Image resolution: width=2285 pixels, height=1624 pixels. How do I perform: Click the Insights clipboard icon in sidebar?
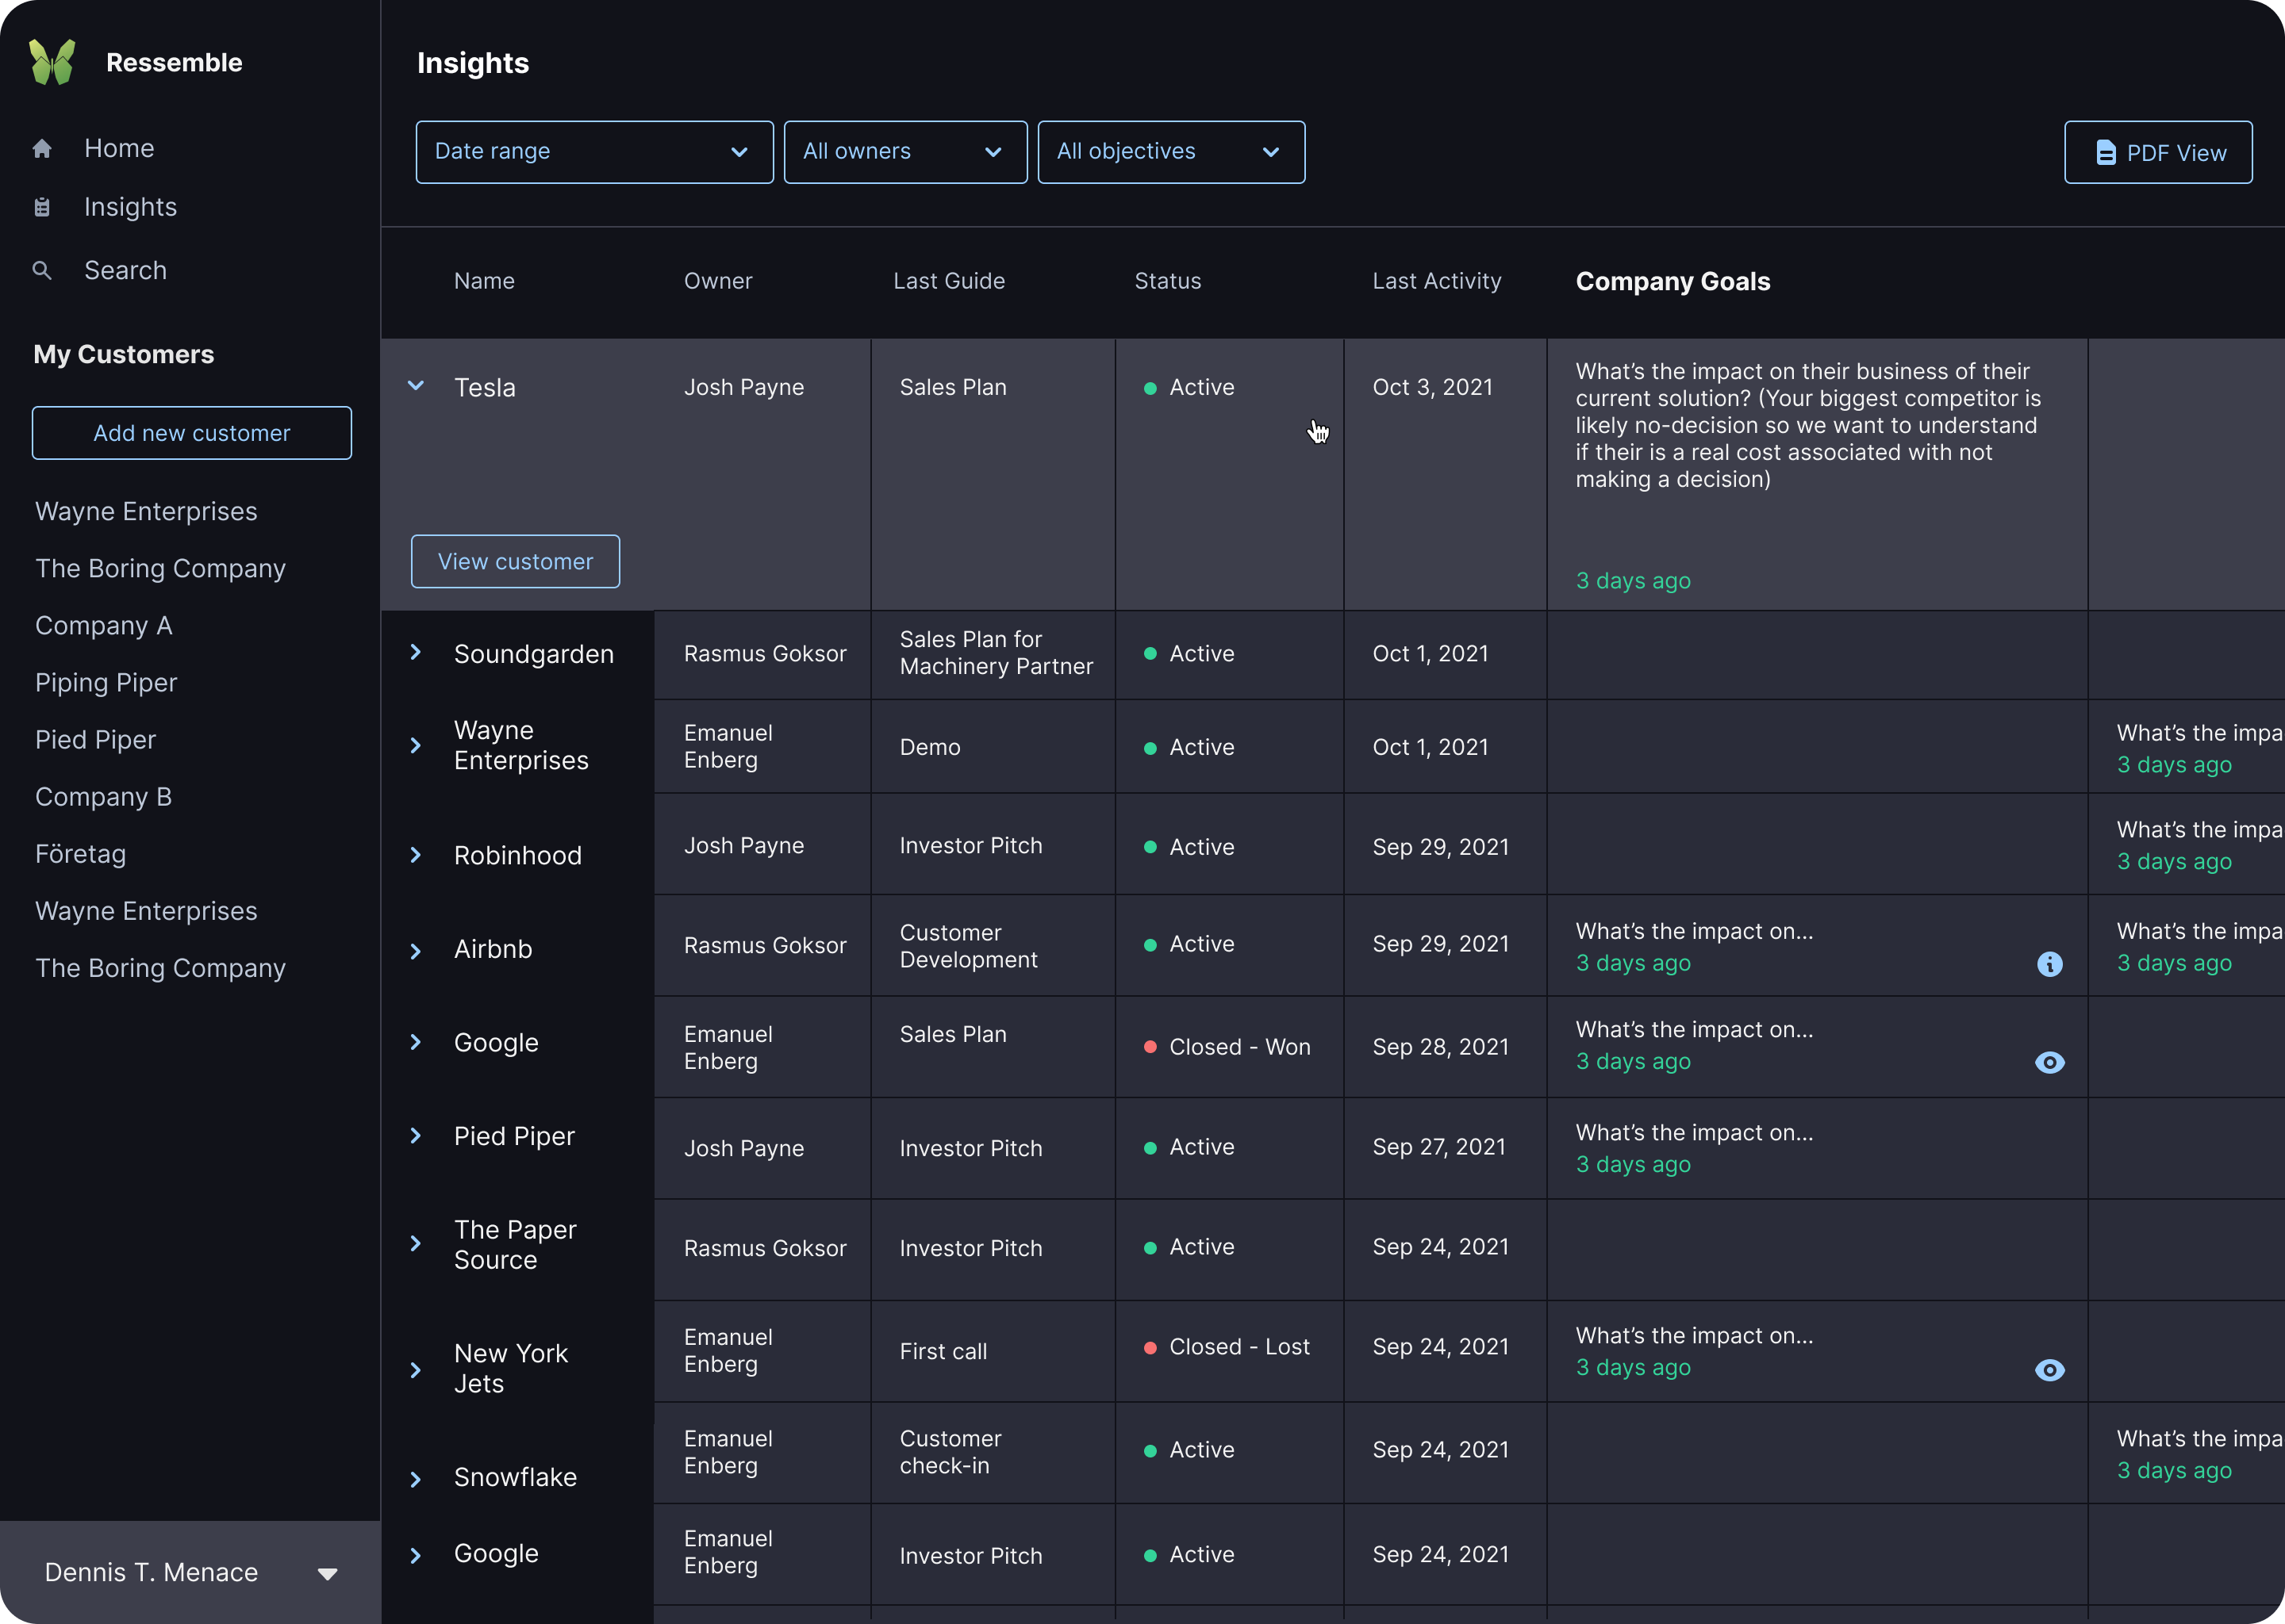(x=42, y=207)
